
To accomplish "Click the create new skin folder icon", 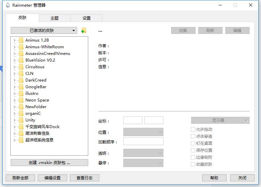I will pos(84,31).
